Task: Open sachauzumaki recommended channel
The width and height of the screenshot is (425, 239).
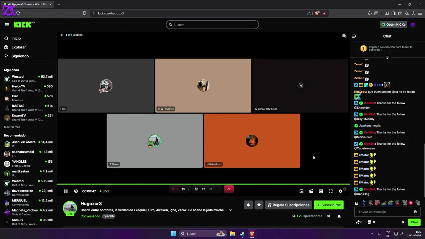Action: (x=28, y=154)
